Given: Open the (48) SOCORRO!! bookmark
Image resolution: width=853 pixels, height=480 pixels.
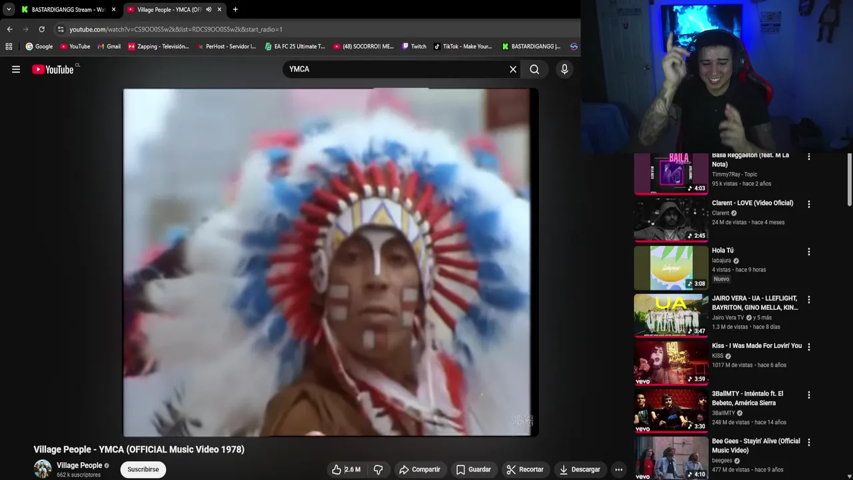Looking at the screenshot, I should pos(364,47).
